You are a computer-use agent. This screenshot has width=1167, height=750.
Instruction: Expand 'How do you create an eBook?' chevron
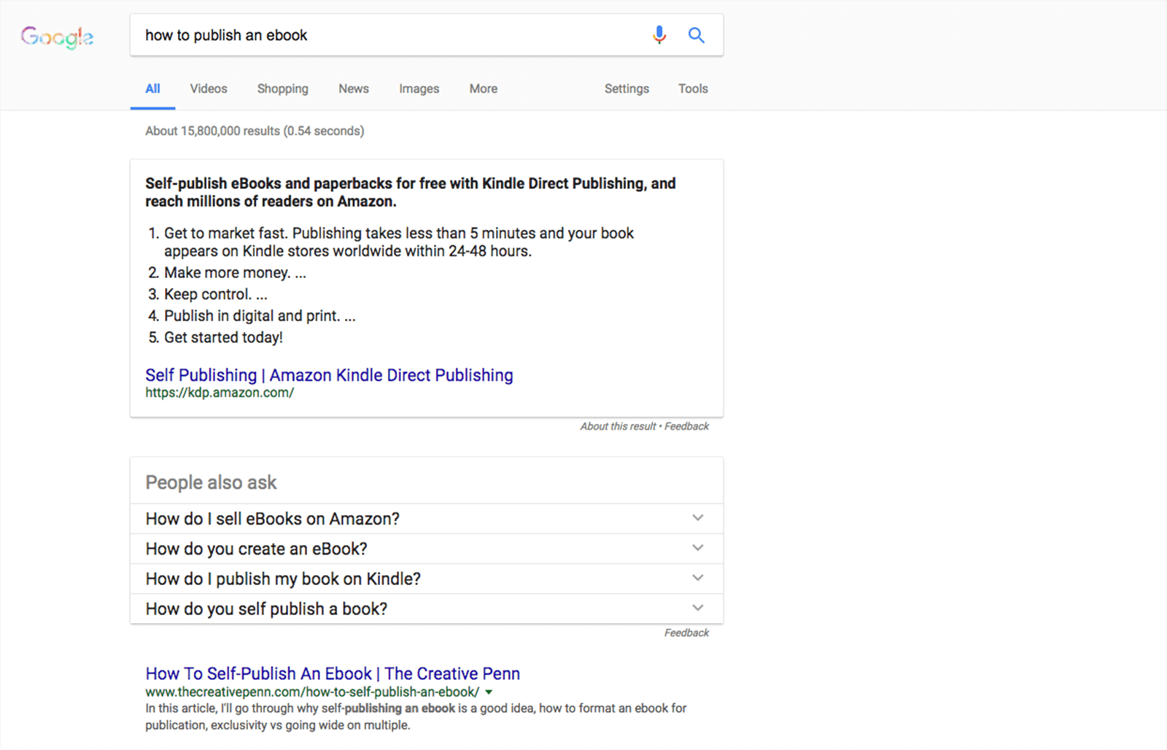point(698,548)
